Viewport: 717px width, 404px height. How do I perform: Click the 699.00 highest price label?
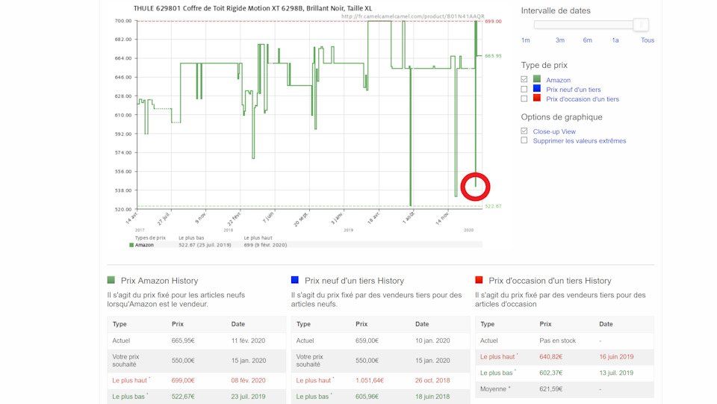(493, 22)
